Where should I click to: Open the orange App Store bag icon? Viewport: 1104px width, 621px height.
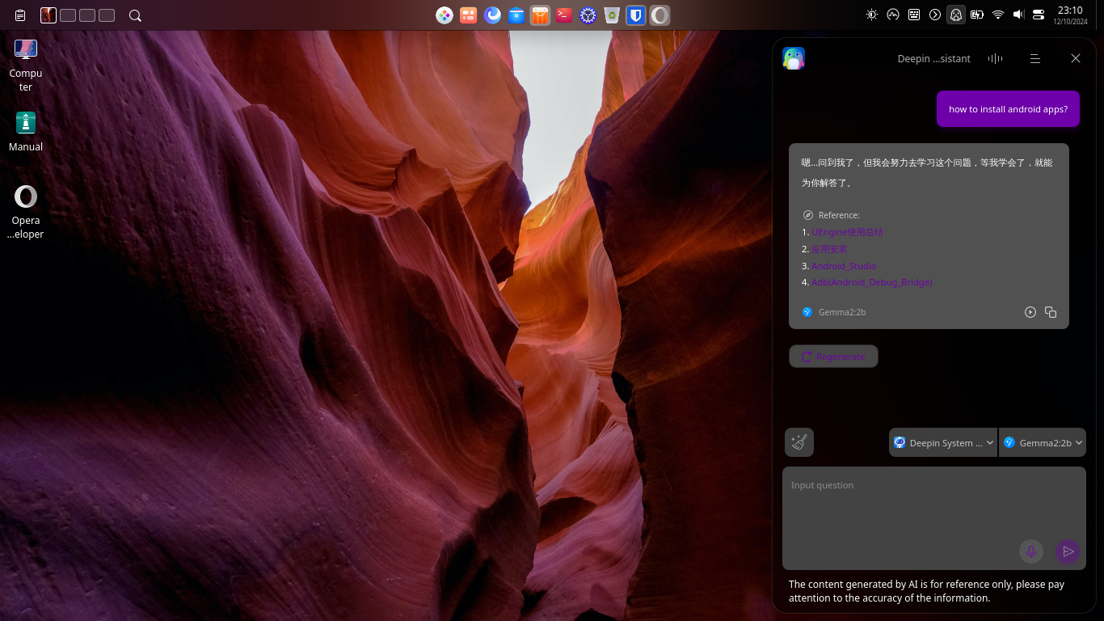point(540,15)
